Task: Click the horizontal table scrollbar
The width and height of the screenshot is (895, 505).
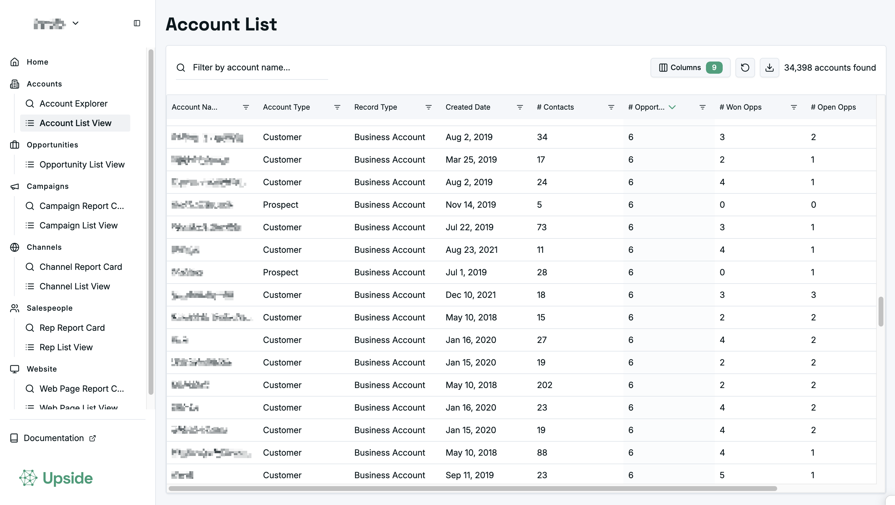Action: pos(472,488)
